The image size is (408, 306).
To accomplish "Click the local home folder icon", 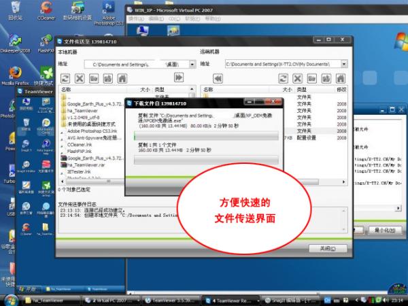I will point(122,78).
